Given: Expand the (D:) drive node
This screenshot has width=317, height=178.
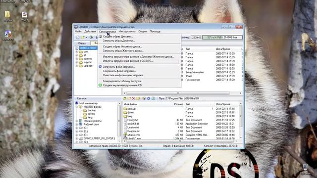Looking at the screenshot, I should pyautogui.click(x=77, y=132).
